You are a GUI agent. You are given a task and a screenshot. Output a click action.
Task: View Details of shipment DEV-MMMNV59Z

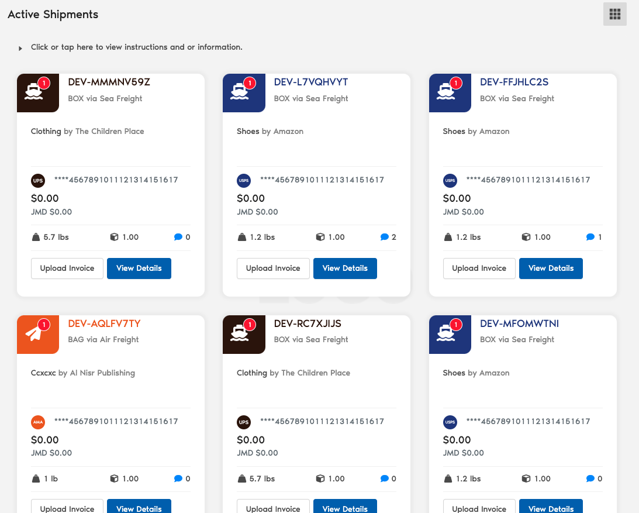tap(139, 268)
